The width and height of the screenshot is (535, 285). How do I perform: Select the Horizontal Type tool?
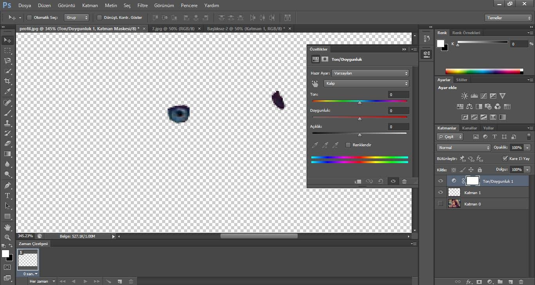click(7, 196)
